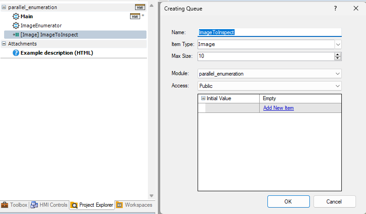Switch to the Workspaces tab
Screen dimensions: 366x214
point(135,205)
